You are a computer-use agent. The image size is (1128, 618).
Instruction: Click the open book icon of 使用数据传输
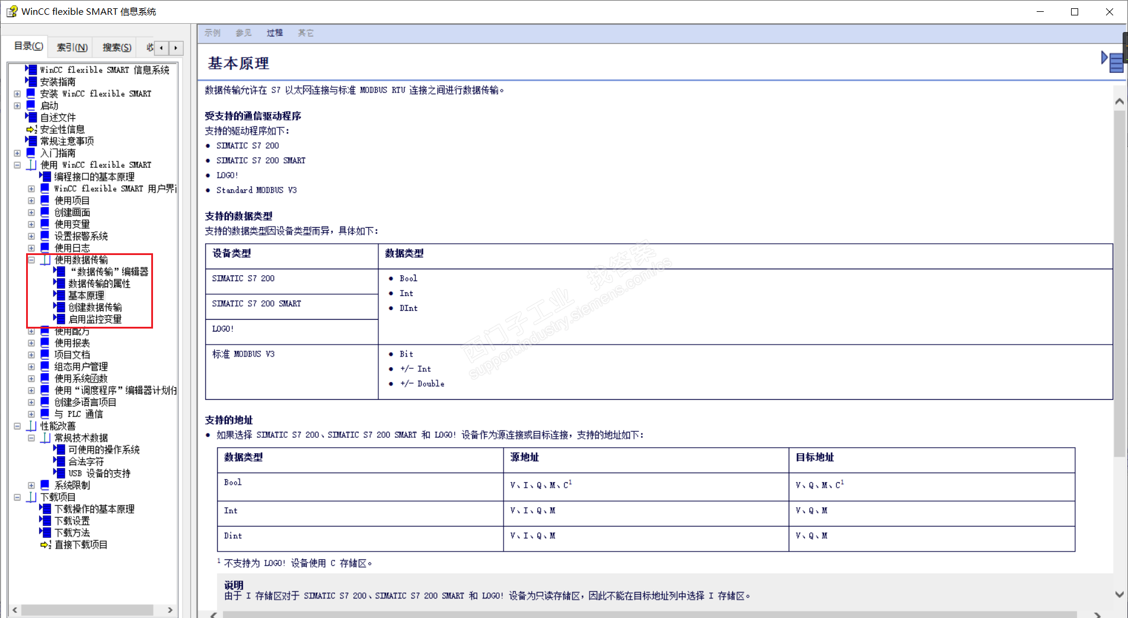pyautogui.click(x=46, y=260)
